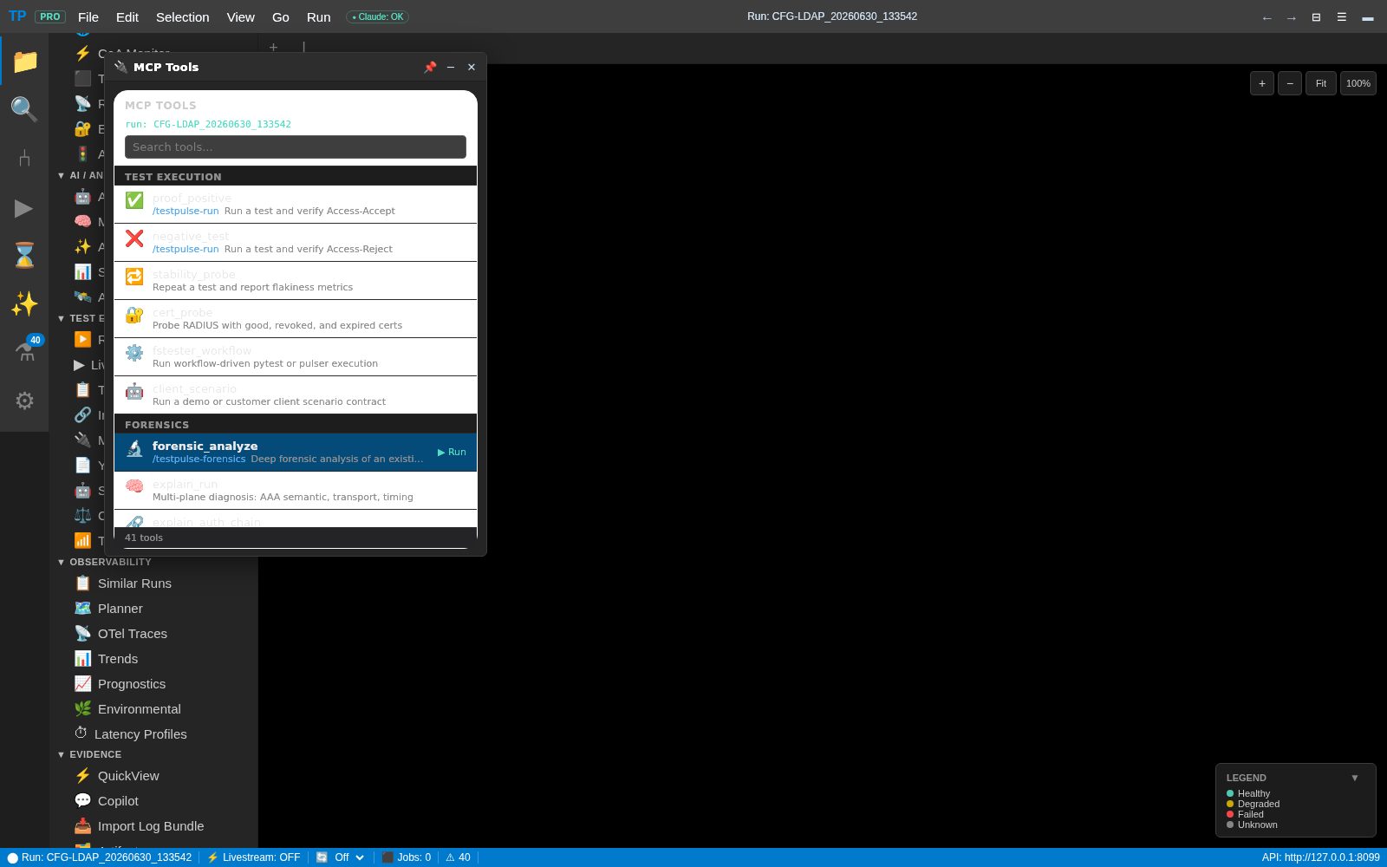
Task: Collapse the TEST E section
Action: pos(80,318)
